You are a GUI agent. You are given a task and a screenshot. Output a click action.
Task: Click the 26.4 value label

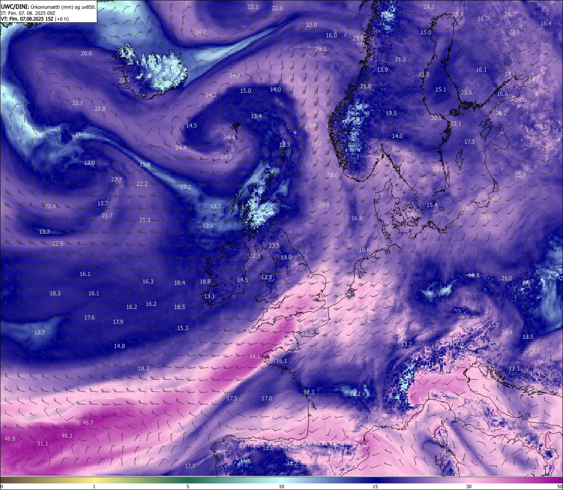pyautogui.click(x=507, y=332)
